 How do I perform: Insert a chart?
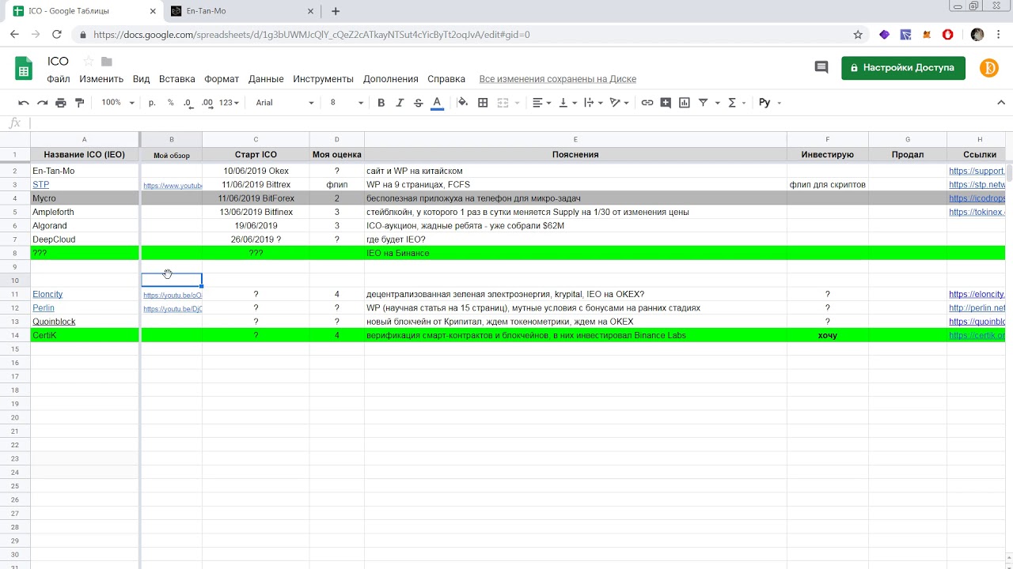point(685,103)
